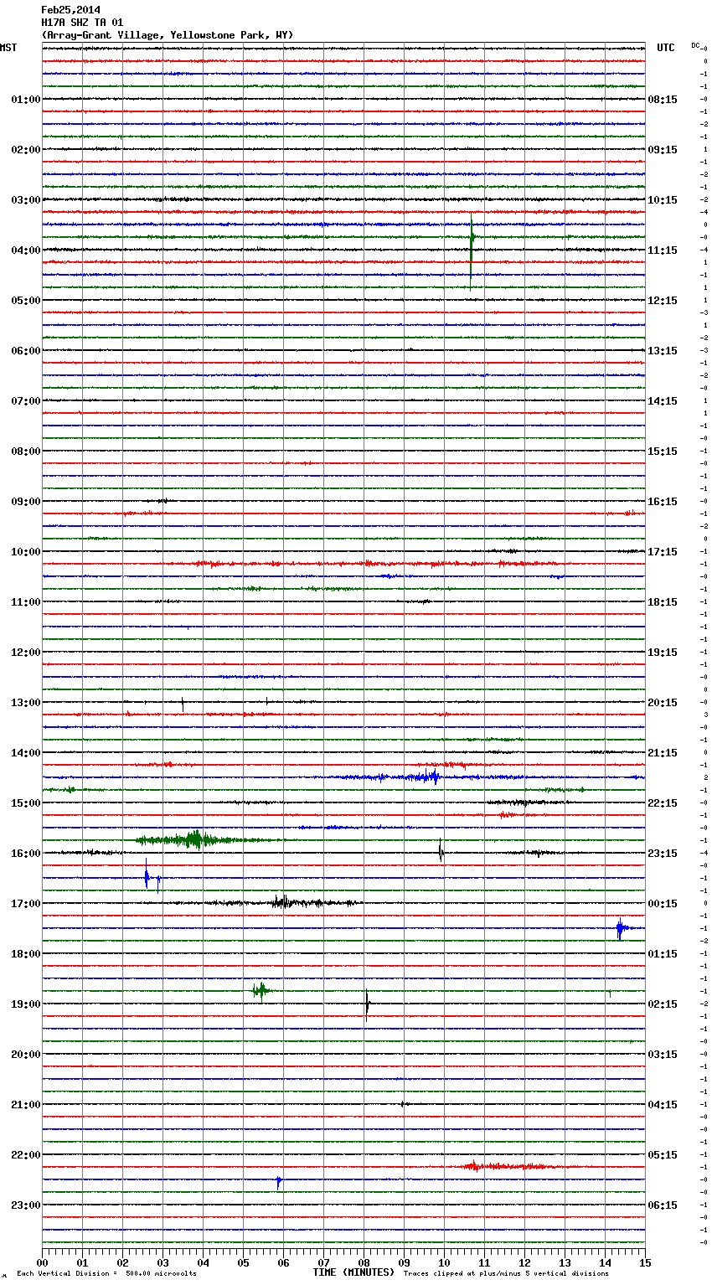Click the TIME (MINUTES) axis title
The image size is (712, 1285).
click(353, 1272)
